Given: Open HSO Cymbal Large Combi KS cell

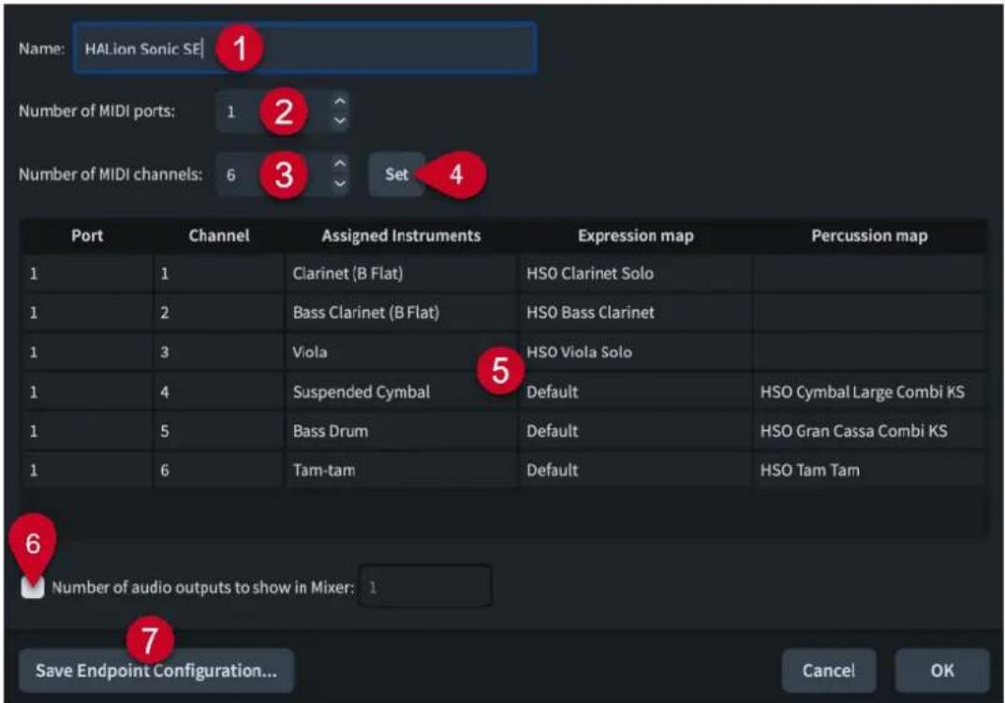Looking at the screenshot, I should tap(869, 391).
